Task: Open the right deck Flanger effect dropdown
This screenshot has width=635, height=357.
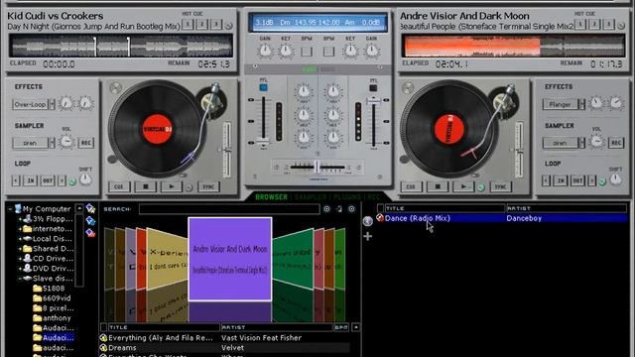Action: pos(582,104)
